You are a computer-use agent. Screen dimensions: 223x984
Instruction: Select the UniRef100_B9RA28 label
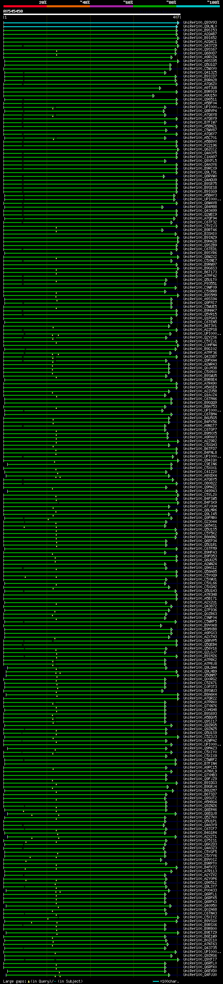pos(200,80)
